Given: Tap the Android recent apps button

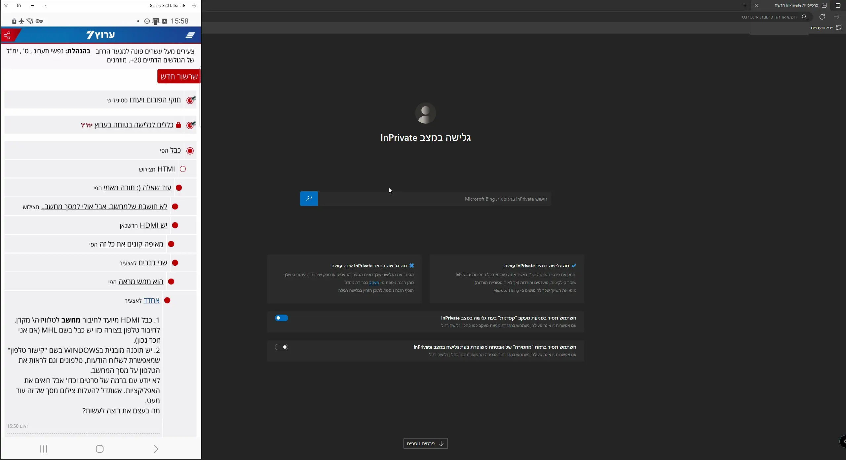Looking at the screenshot, I should tap(43, 449).
